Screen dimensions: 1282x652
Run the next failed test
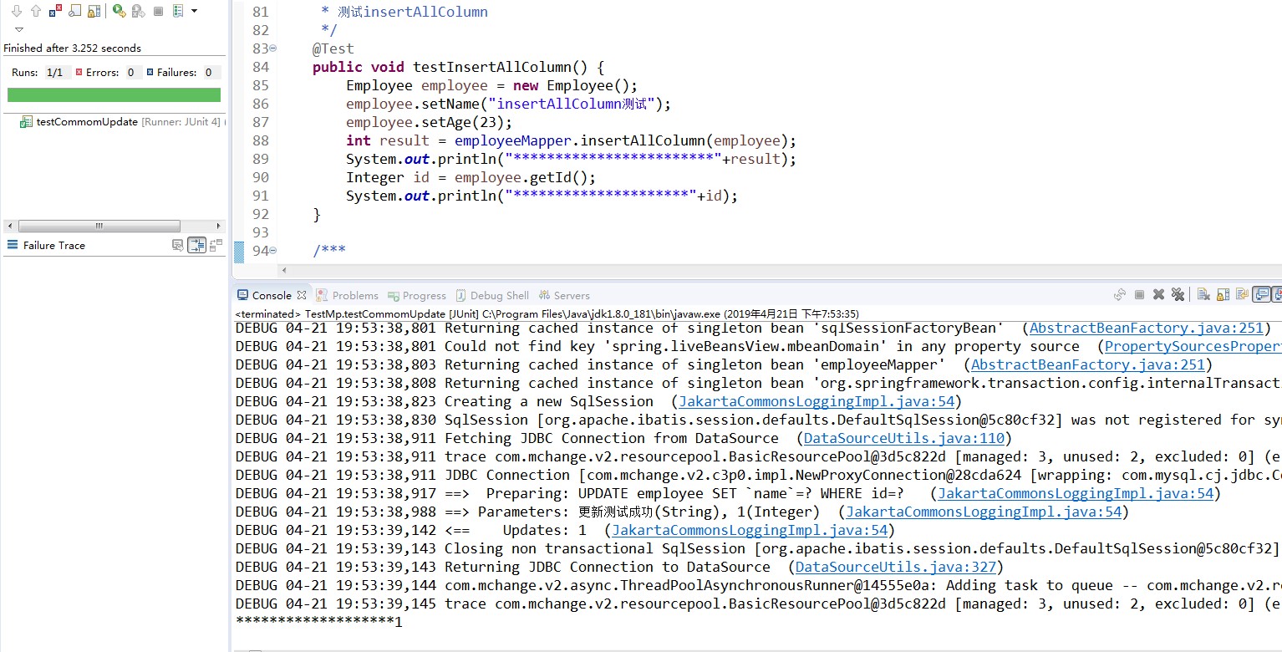click(18, 12)
